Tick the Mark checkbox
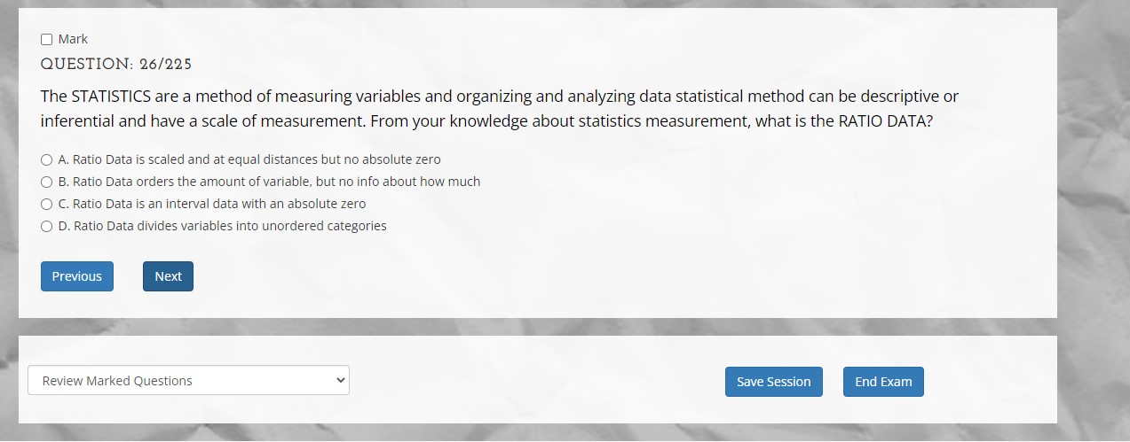 (x=46, y=40)
